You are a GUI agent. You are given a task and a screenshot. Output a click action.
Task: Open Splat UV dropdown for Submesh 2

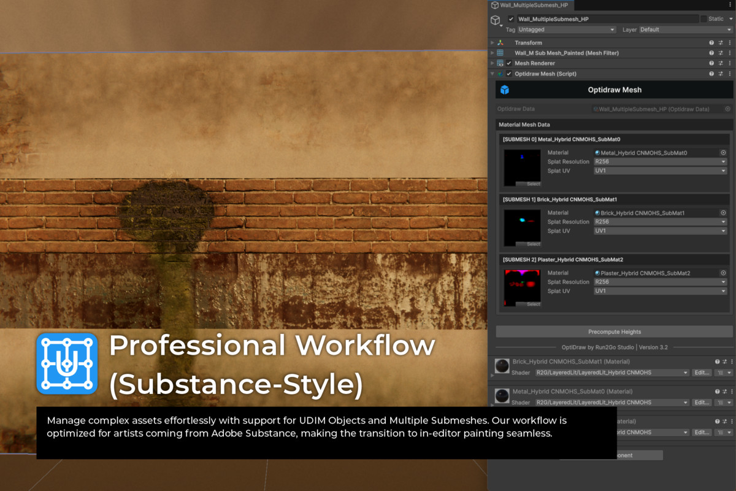(660, 291)
